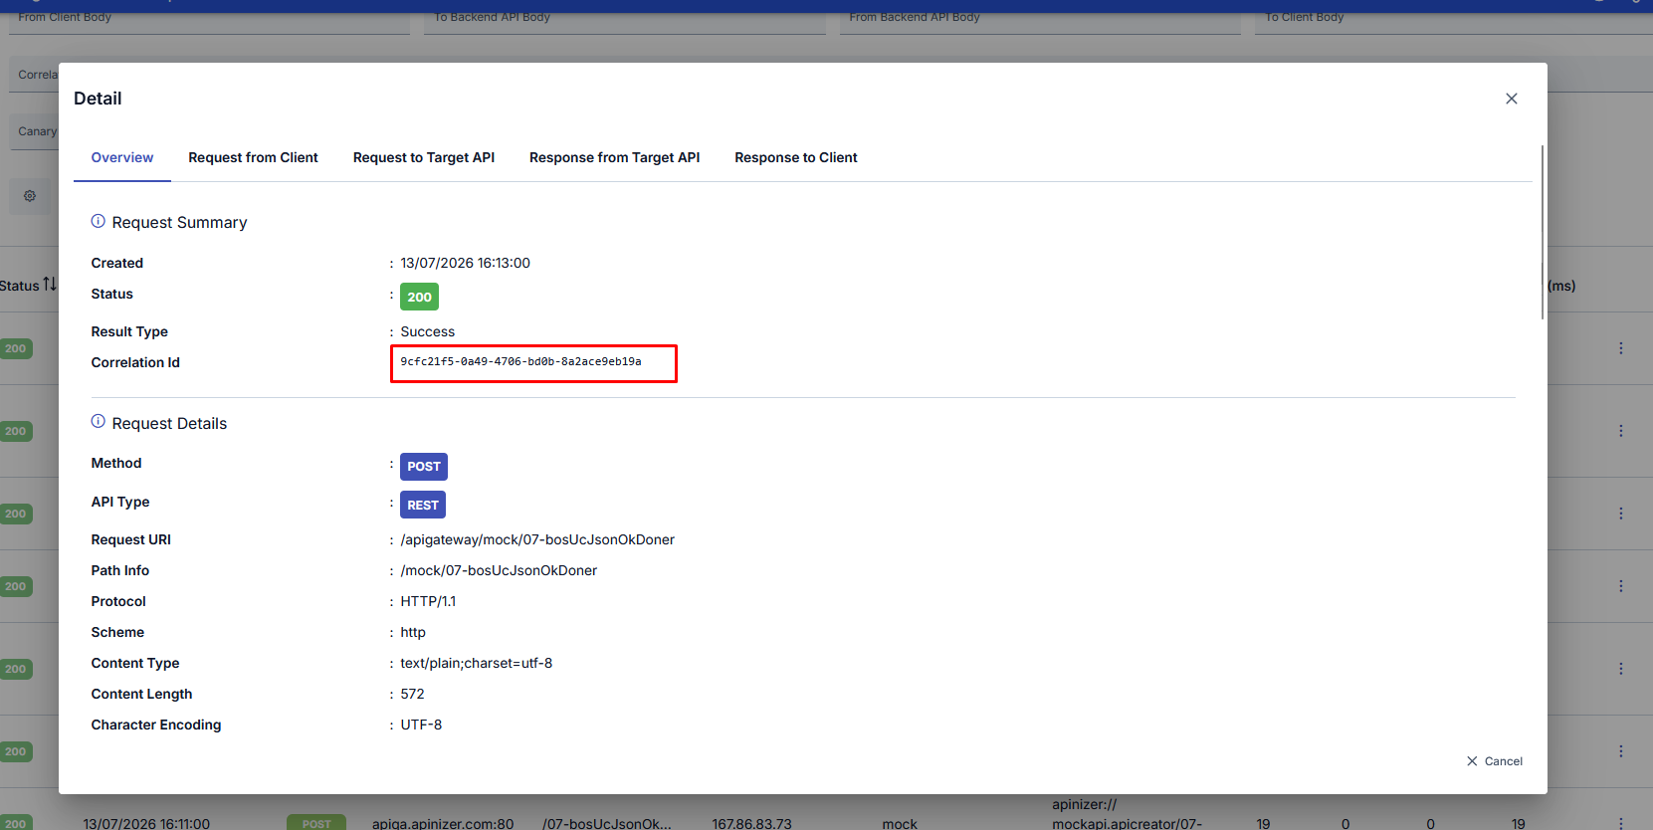Open the three-dot menu of the second table row
1653x830 pixels.
coord(1620,431)
